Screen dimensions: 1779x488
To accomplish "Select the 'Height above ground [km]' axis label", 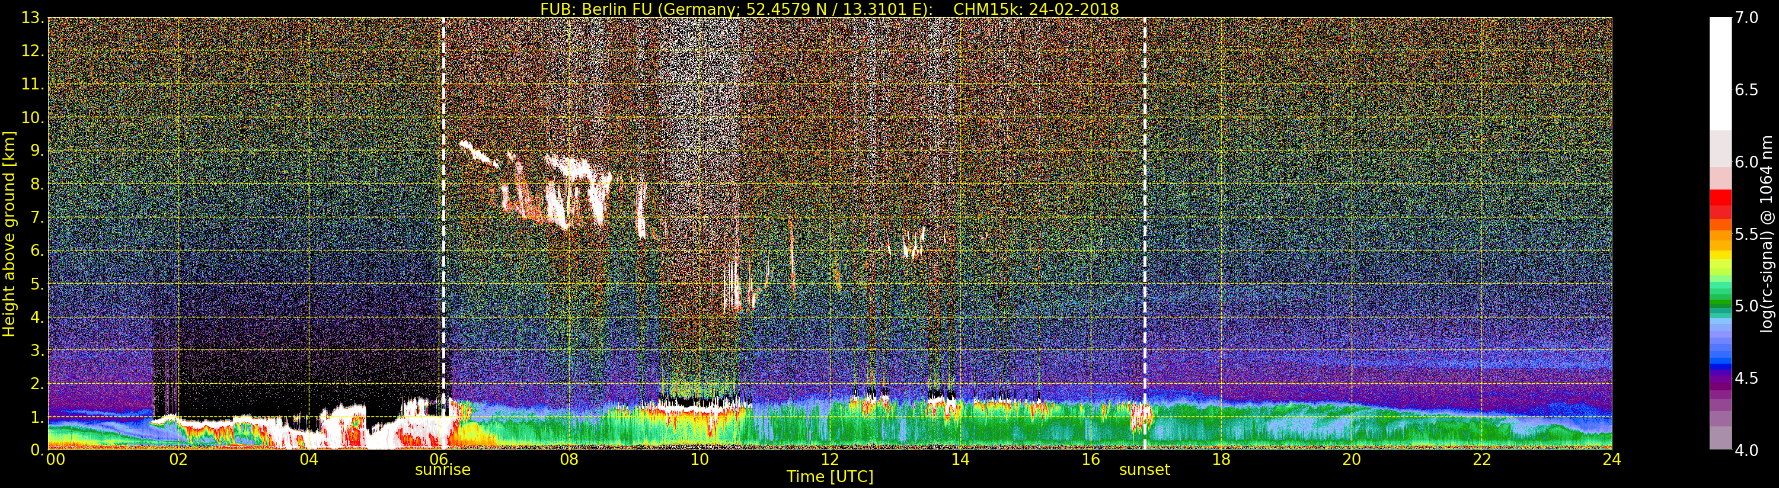I will tap(9, 233).
